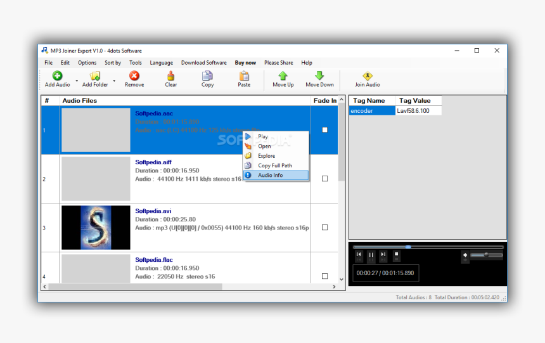Click the Add Audio toolbar icon
The image size is (545, 343).
point(57,75)
